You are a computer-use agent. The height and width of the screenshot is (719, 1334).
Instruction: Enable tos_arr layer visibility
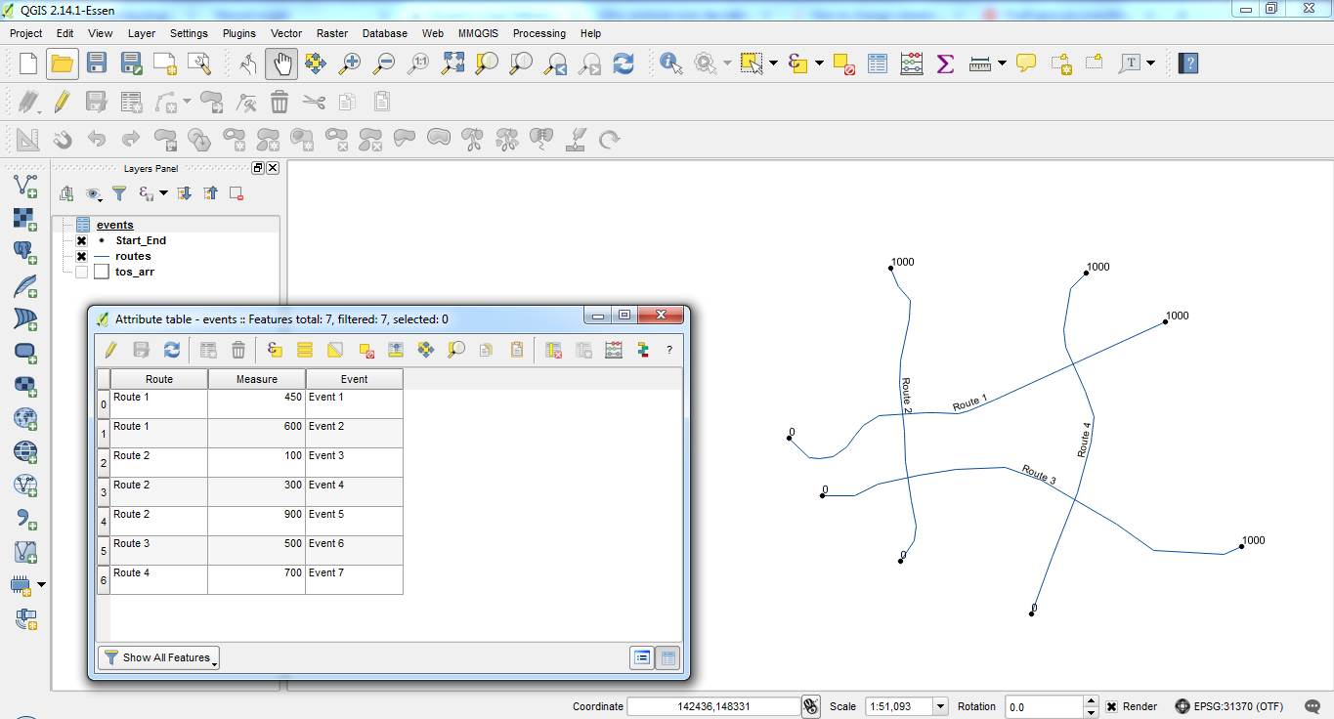[x=82, y=272]
